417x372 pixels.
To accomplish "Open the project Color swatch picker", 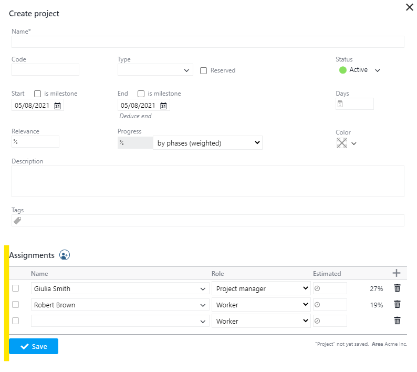I will [x=347, y=143].
